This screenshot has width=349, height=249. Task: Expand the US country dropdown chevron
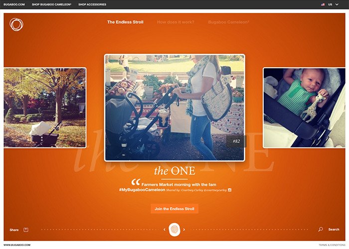pyautogui.click(x=337, y=4)
